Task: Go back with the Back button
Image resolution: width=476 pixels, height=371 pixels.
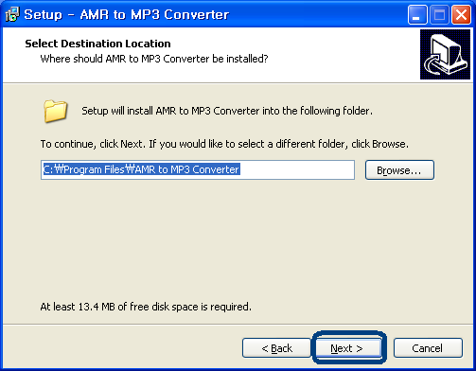Action: tap(276, 348)
